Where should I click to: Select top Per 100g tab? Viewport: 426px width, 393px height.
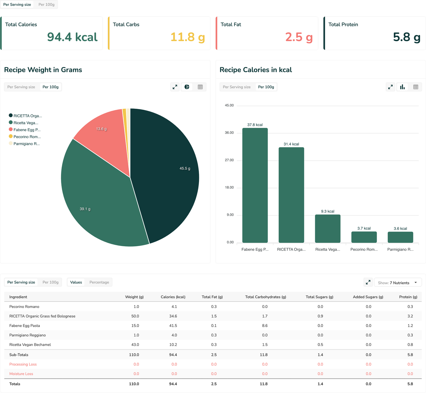point(46,4)
